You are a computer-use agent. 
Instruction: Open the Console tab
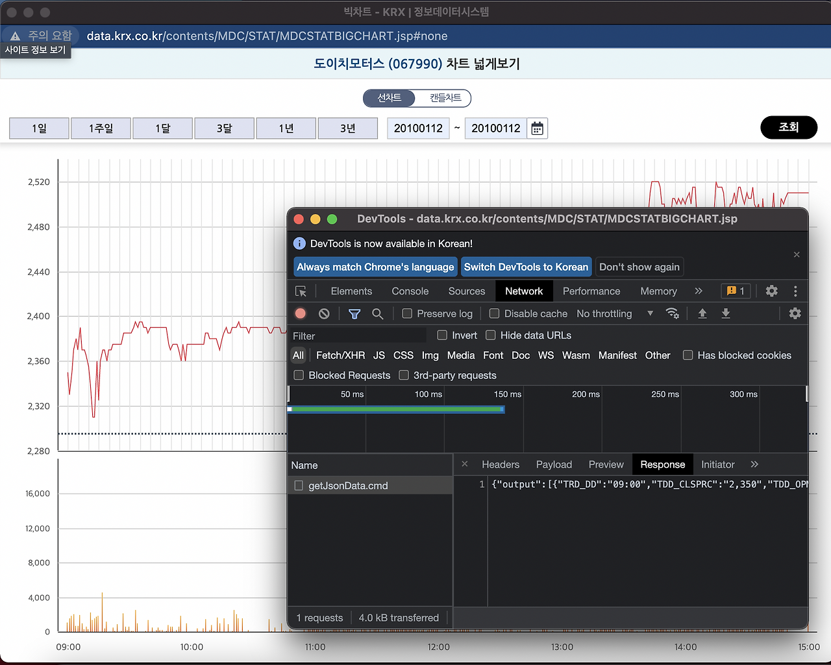point(410,291)
